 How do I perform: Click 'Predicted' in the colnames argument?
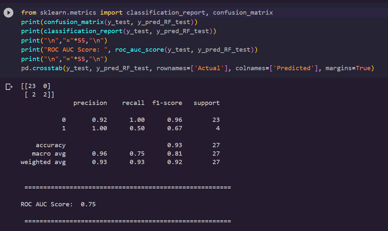click(294, 68)
